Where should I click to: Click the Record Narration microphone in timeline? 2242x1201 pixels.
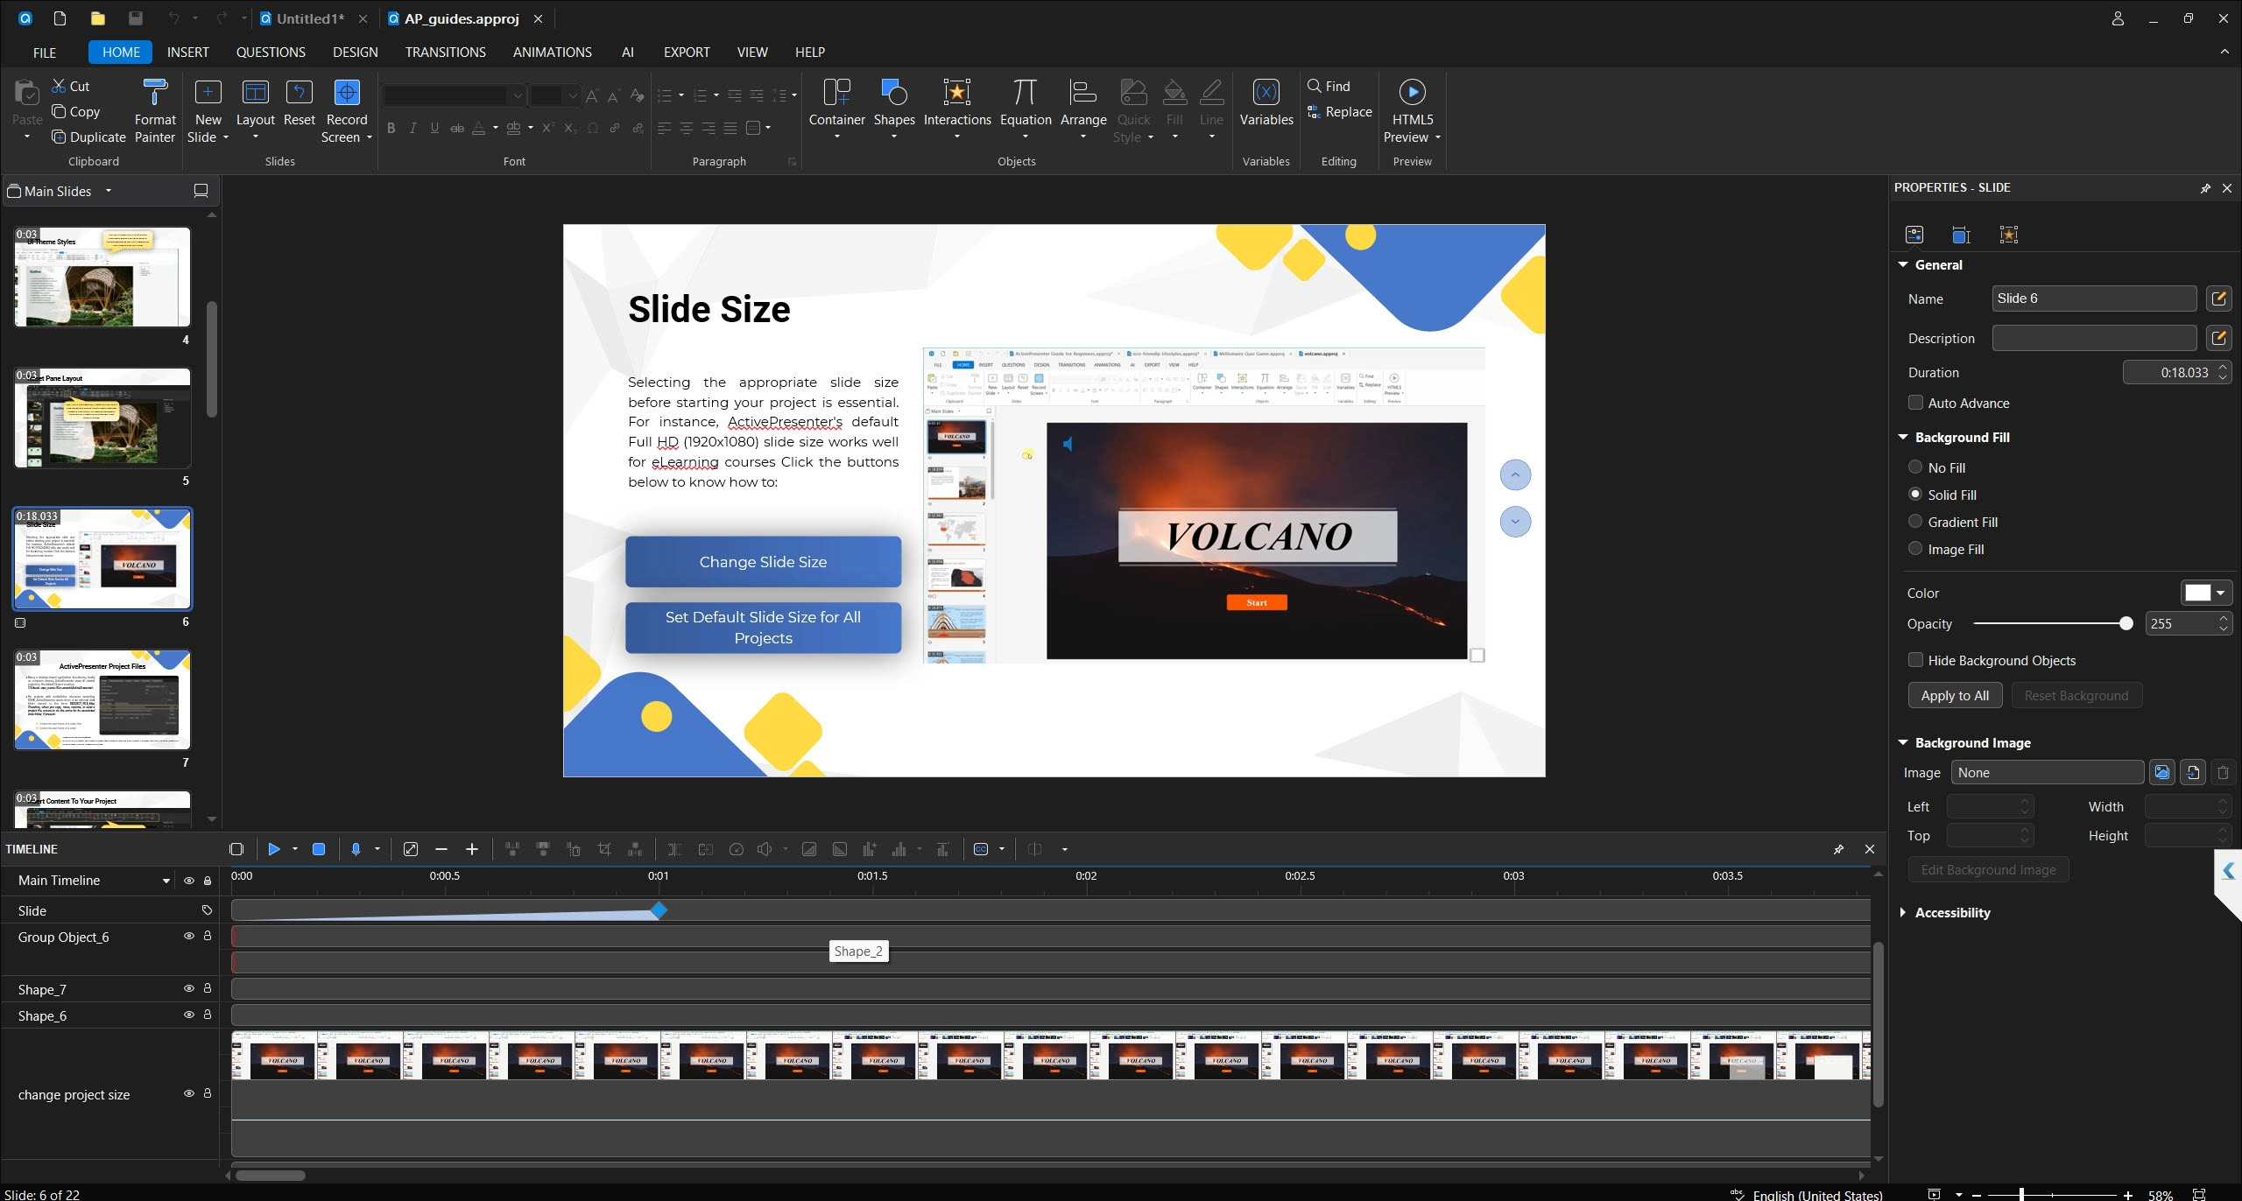coord(356,848)
